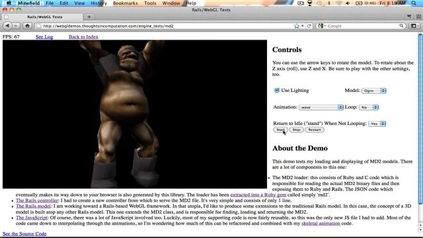Click the Start button
The height and width of the screenshot is (238, 423).
click(x=280, y=130)
